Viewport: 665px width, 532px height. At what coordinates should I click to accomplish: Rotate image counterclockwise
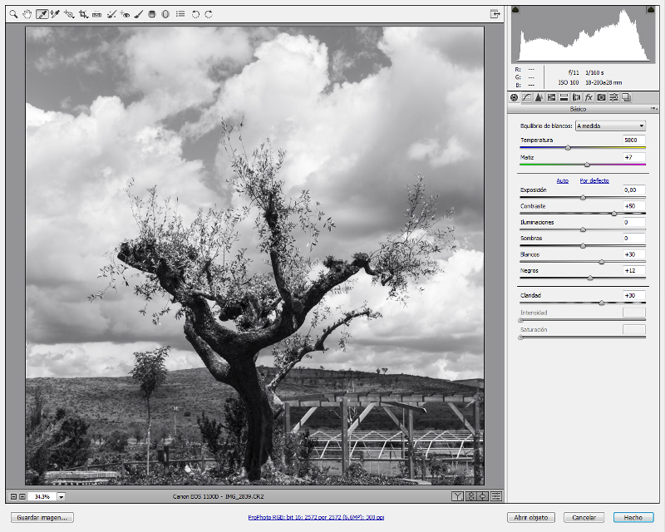tap(195, 14)
